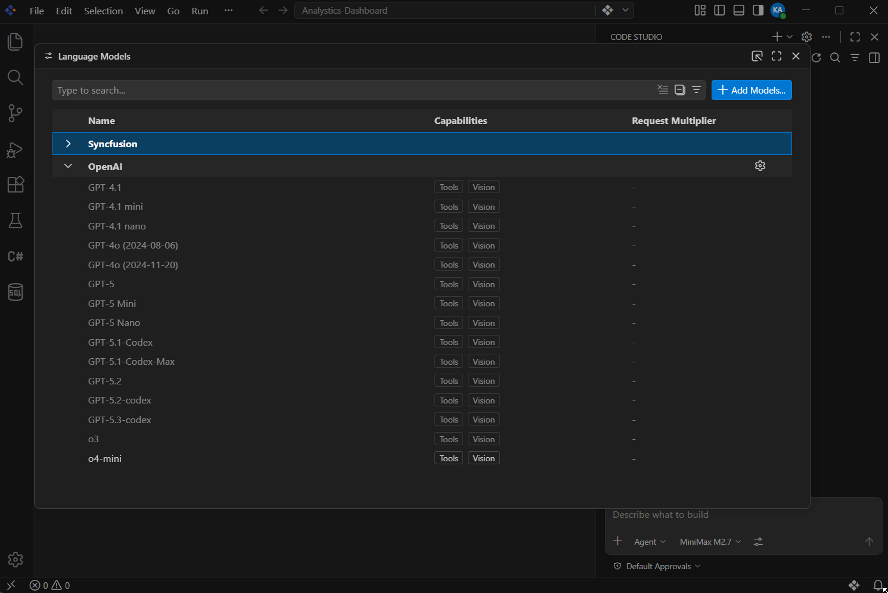The height and width of the screenshot is (593, 888).
Task: Open the Testing flask view
Action: click(x=15, y=221)
